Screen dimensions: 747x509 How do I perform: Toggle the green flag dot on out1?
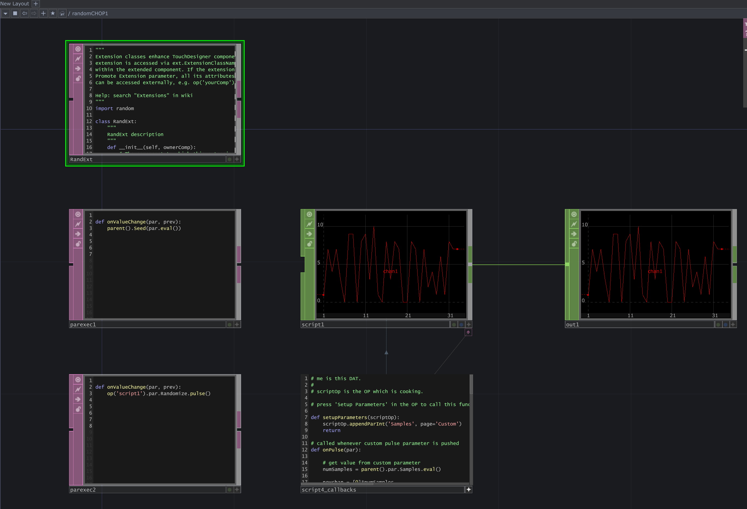tap(718, 325)
